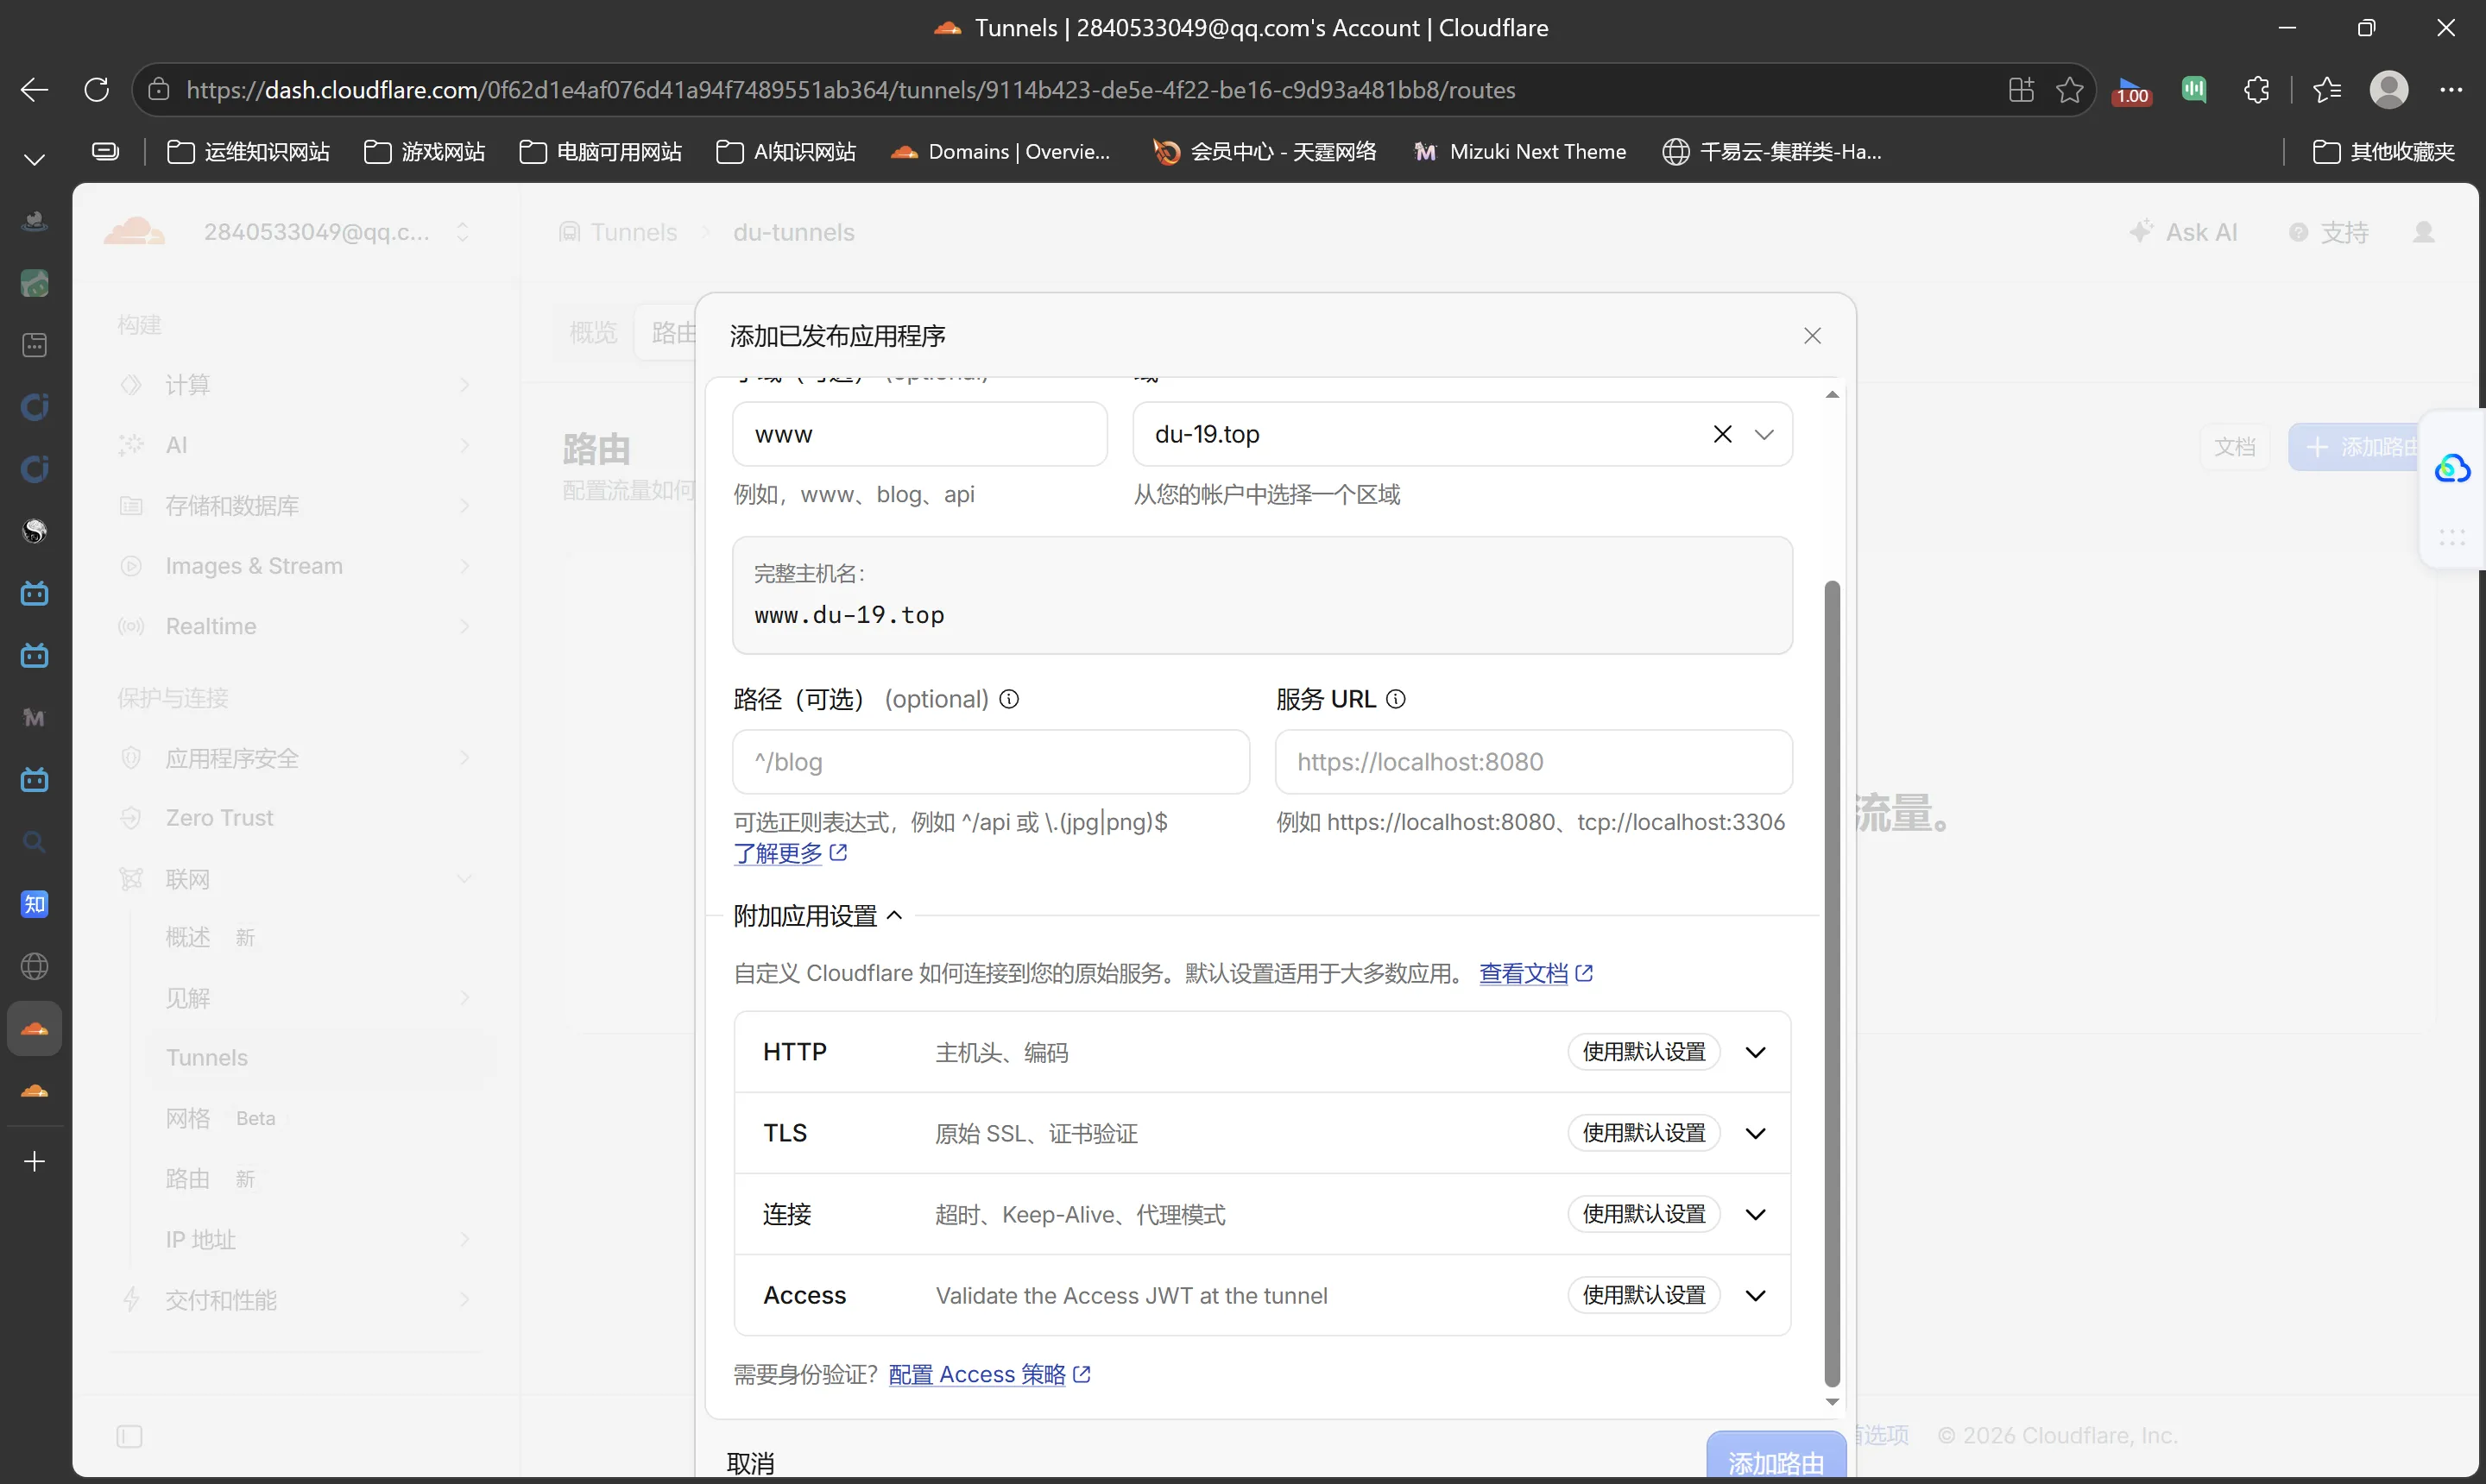2486x1484 pixels.
Task: Click the 取消 button
Action: [x=750, y=1463]
